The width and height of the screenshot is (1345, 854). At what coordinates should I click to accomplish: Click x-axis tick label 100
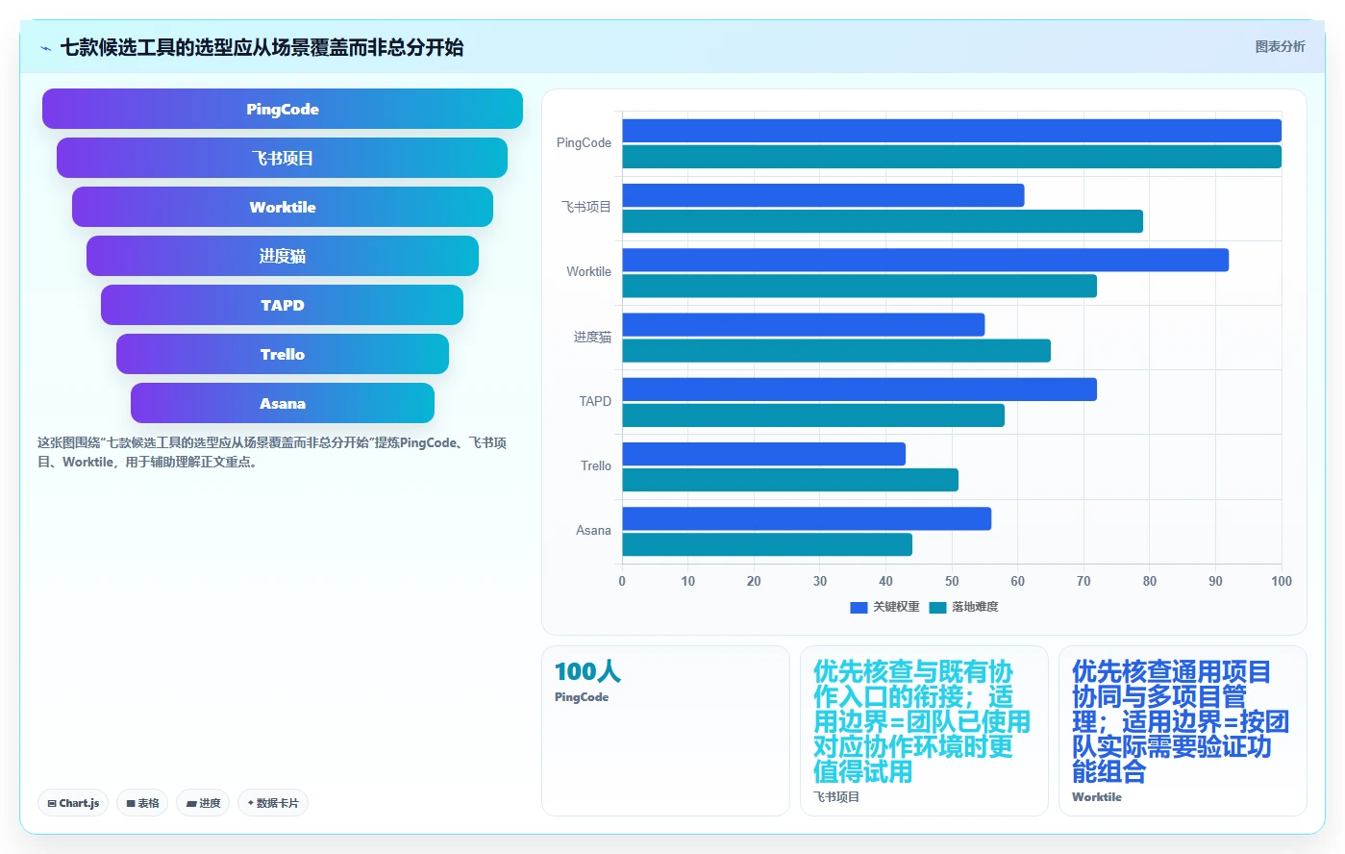(x=1282, y=581)
